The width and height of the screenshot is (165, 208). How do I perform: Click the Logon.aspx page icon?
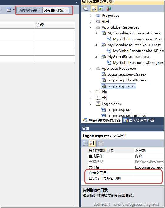pos(98,104)
